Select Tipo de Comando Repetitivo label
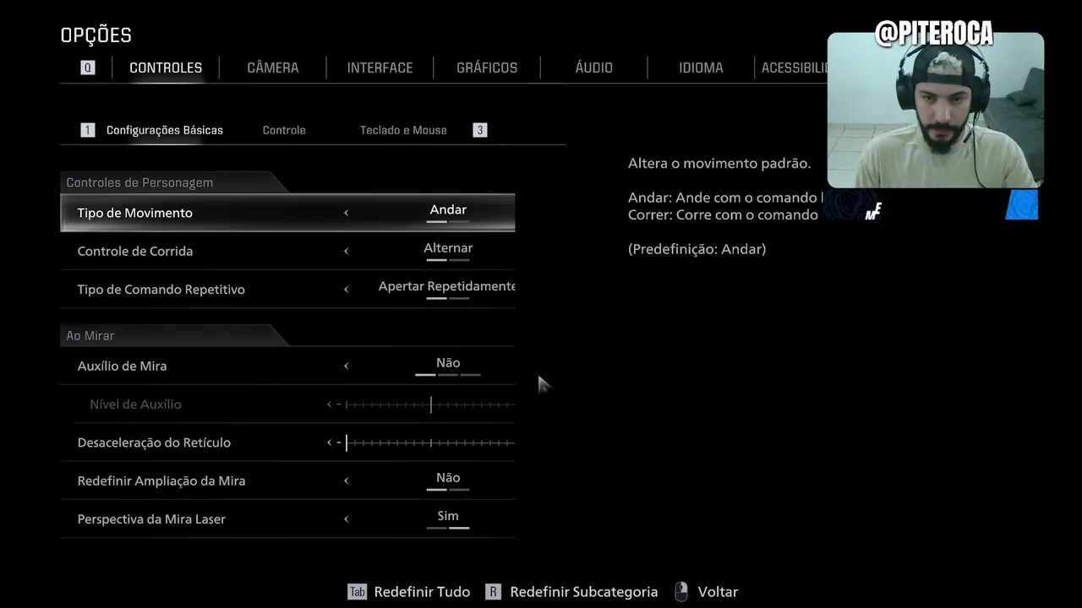The image size is (1082, 608). point(161,289)
